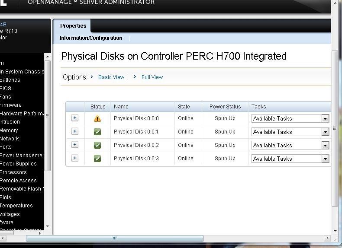Open Firmware in the system tree
342x248 pixels.
pyautogui.click(x=11, y=105)
